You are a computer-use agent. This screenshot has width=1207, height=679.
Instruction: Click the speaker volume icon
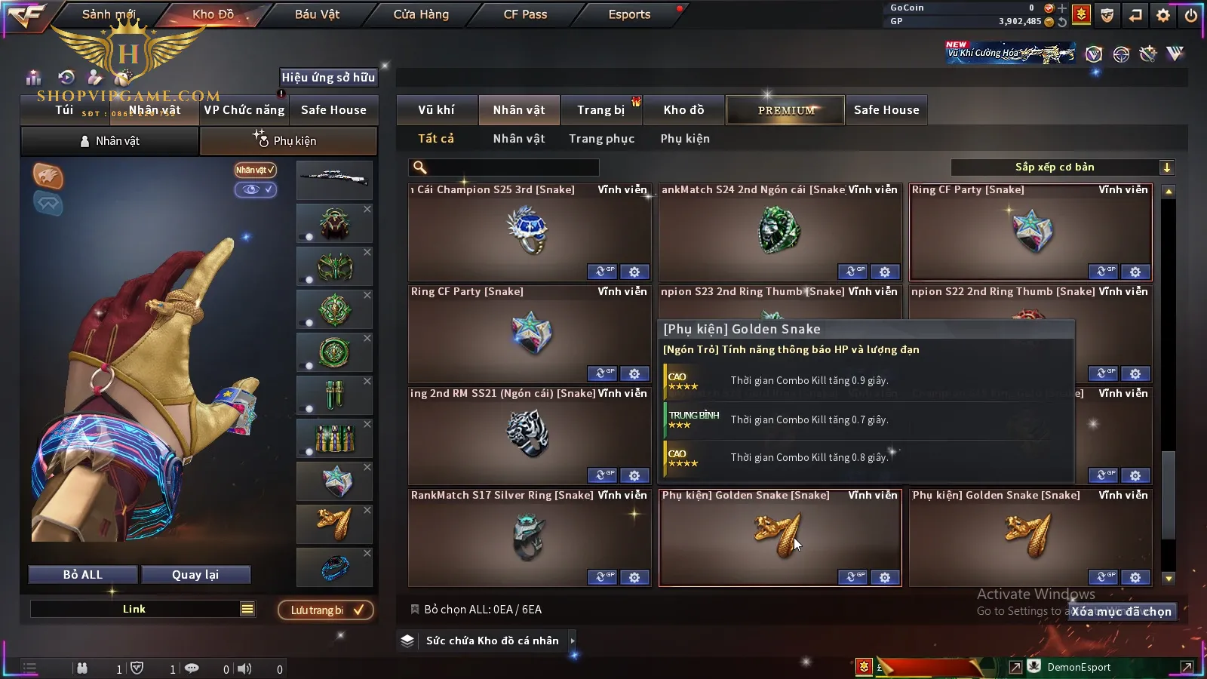pyautogui.click(x=244, y=668)
